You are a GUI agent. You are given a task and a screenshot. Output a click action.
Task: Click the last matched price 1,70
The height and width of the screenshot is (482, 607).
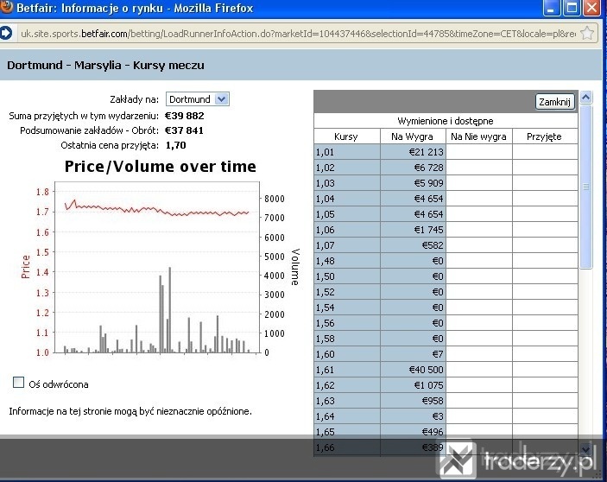[176, 145]
